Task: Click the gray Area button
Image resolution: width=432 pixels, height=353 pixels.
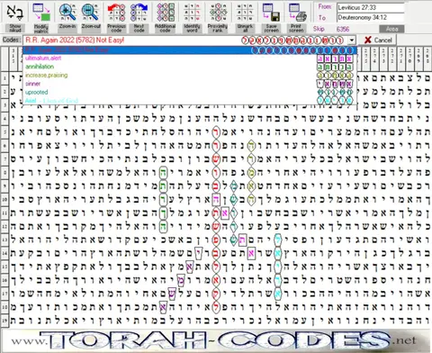Action: coord(391,29)
